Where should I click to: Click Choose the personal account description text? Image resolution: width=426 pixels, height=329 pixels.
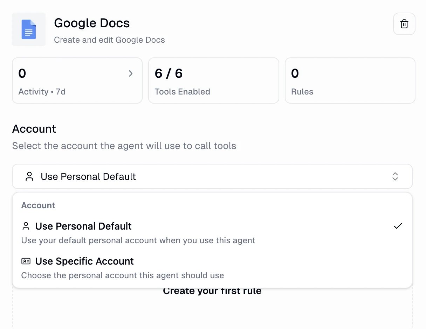coord(123,275)
